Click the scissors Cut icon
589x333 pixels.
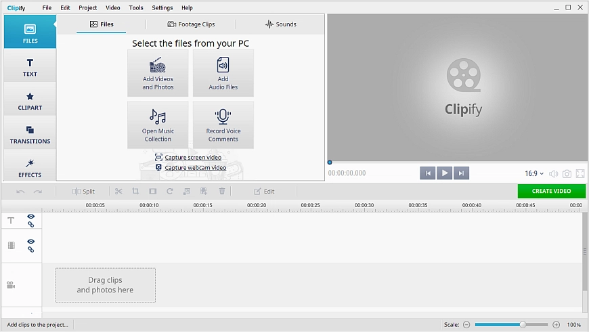(118, 192)
